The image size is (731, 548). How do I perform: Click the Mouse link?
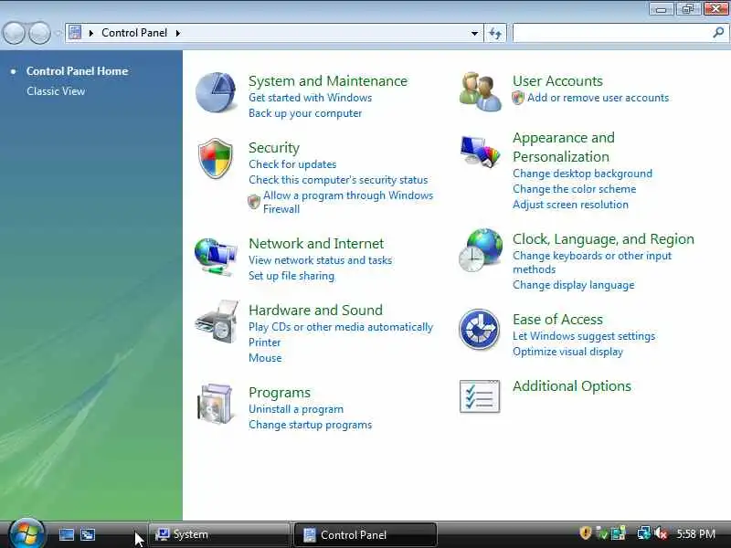(x=265, y=358)
